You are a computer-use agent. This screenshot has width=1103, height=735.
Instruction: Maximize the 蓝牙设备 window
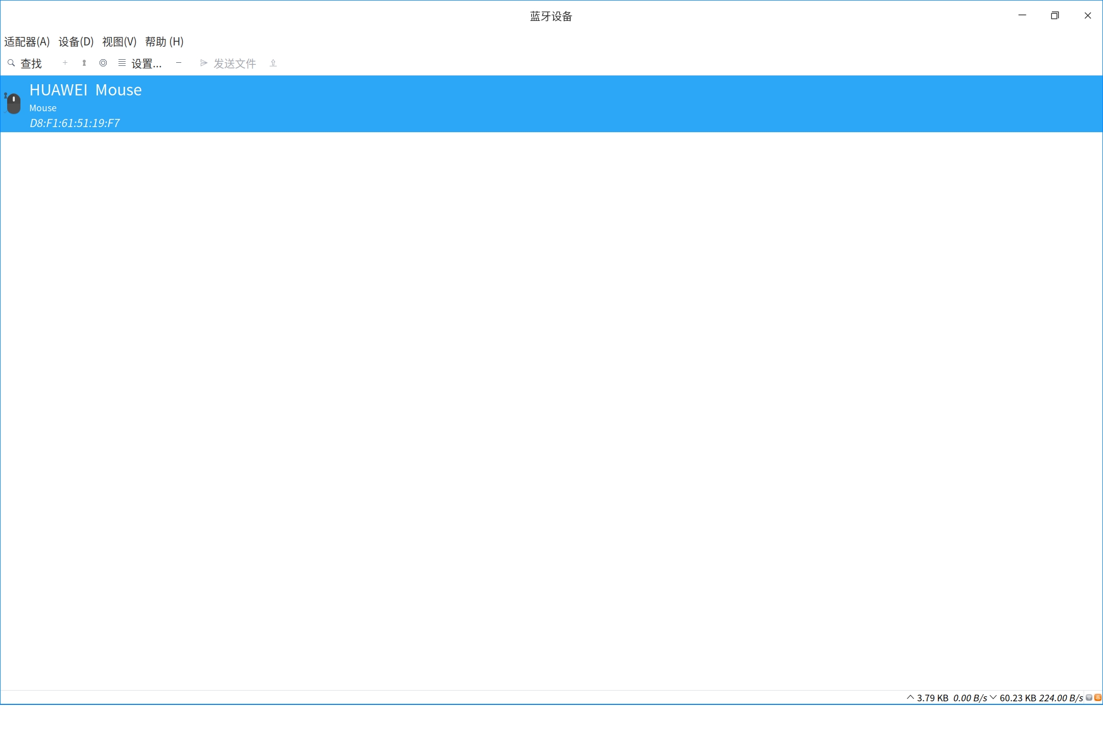[x=1055, y=16]
